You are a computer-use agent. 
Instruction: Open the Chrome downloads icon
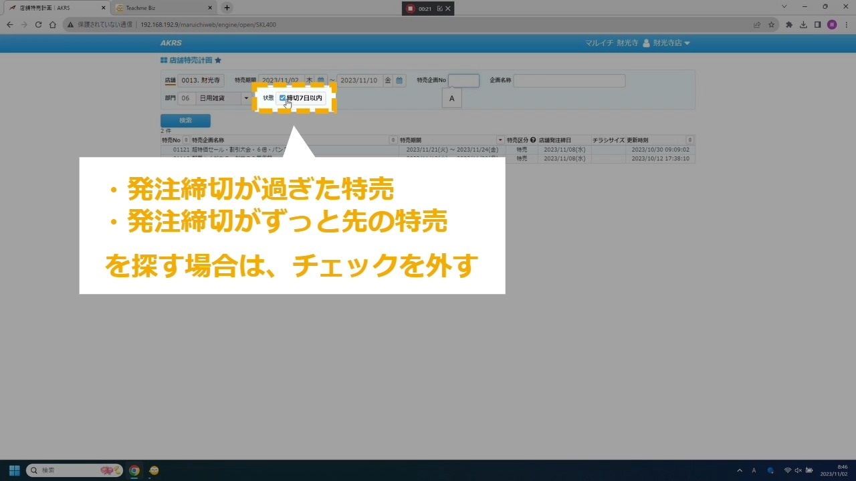pos(803,25)
